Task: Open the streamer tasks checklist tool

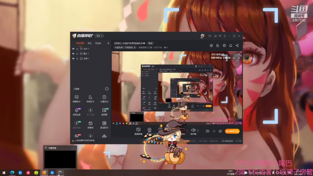Action: point(104,99)
